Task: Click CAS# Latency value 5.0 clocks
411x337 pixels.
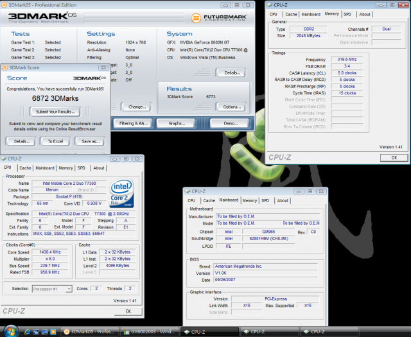Action: click(x=347, y=73)
